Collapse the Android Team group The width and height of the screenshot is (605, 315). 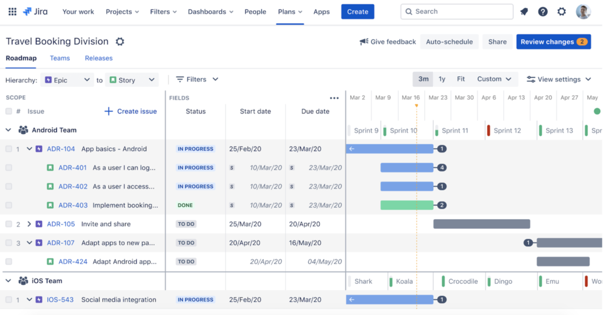tap(8, 130)
